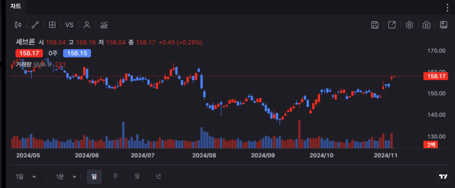The image size is (455, 188).
Task: Open the candlestick chart type selector
Action: point(18,25)
